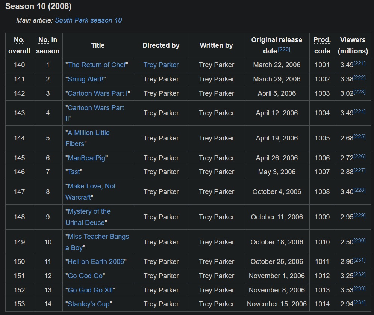Click the "November 1, 2006" release date cell
Screen dimensions: 374x315
coord(277,276)
